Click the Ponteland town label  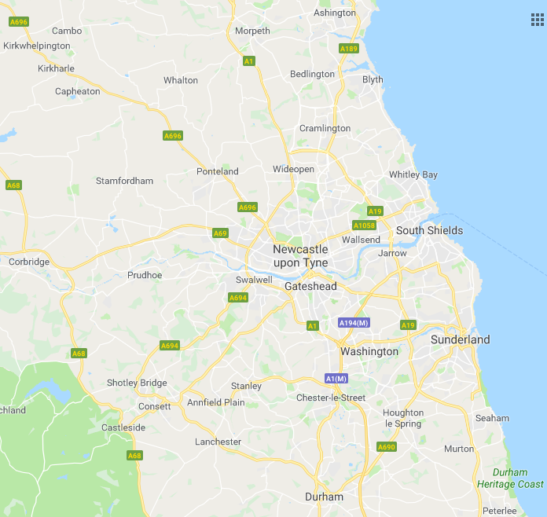(x=218, y=171)
